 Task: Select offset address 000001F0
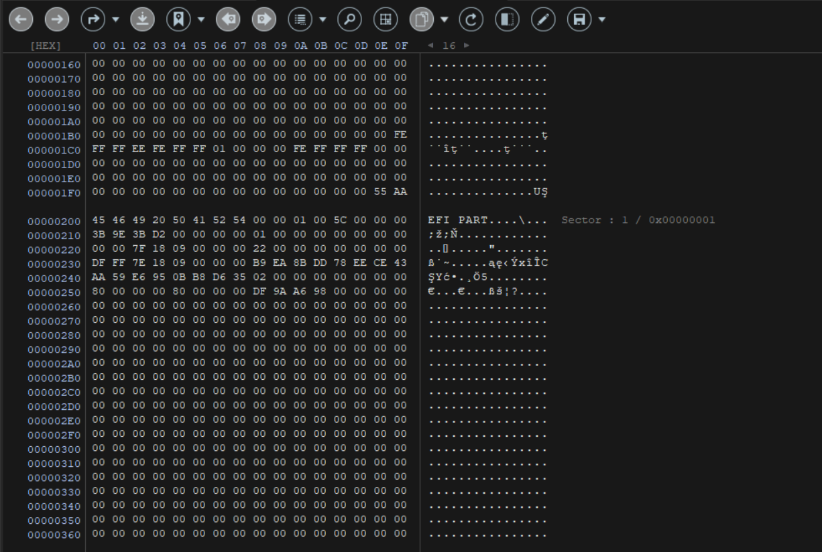point(54,193)
